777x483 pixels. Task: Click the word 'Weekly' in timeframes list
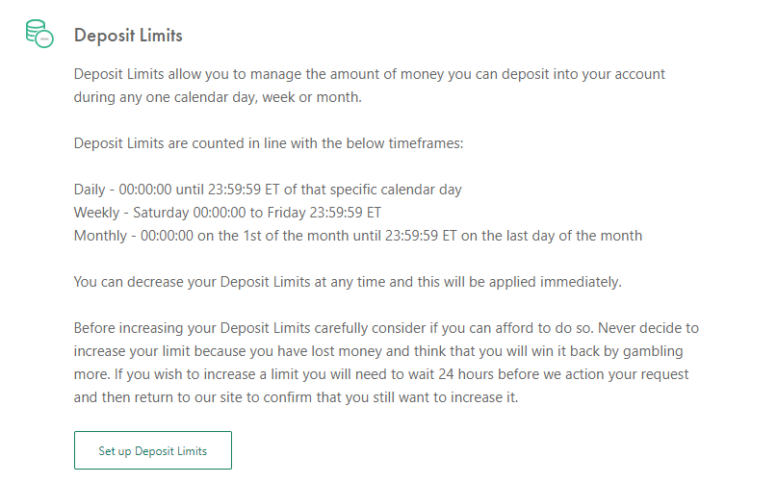[x=96, y=213]
